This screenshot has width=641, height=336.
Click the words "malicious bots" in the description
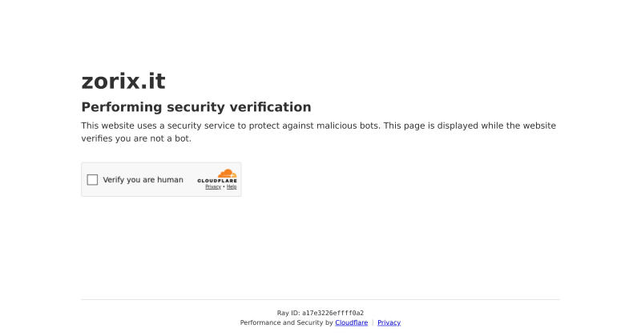point(348,126)
